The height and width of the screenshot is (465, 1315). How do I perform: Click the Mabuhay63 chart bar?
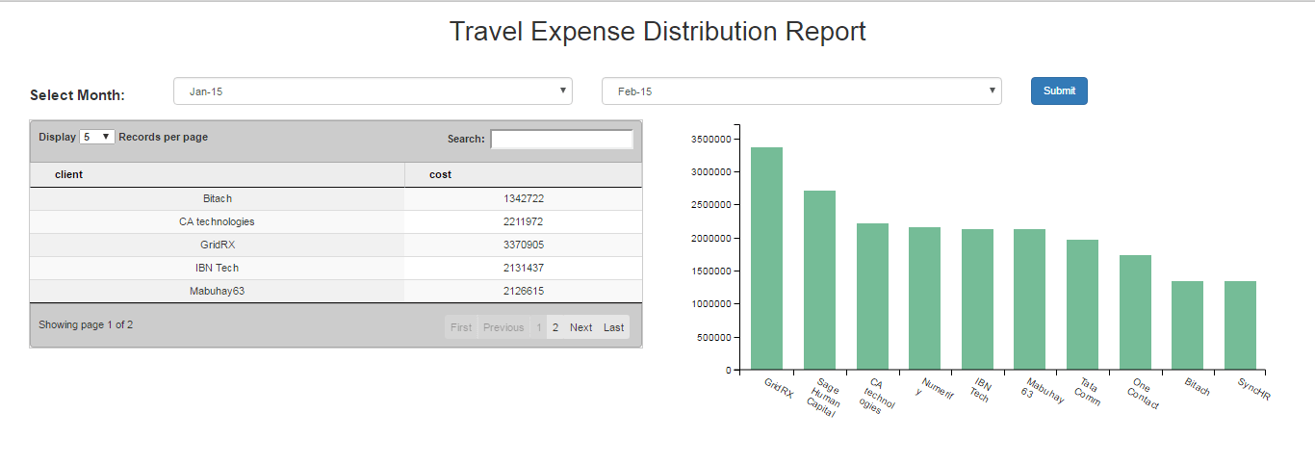coord(1029,299)
